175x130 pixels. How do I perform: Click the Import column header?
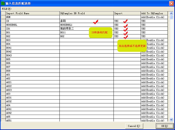point(127,13)
